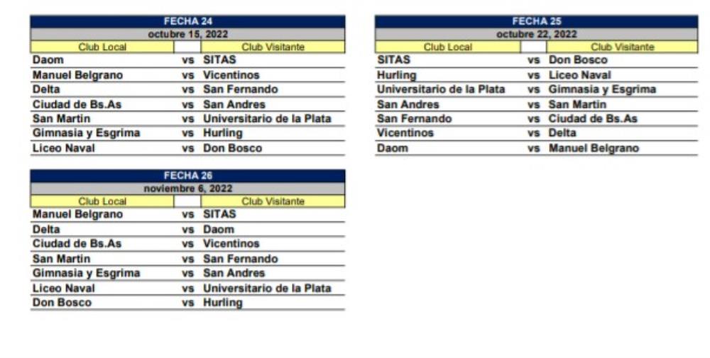Image resolution: width=710 pixels, height=358 pixels.
Task: Select Daom in Fecha 24 local column
Action: [x=48, y=60]
